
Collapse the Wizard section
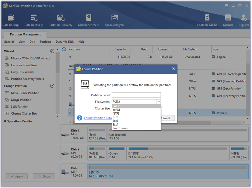point(52,51)
